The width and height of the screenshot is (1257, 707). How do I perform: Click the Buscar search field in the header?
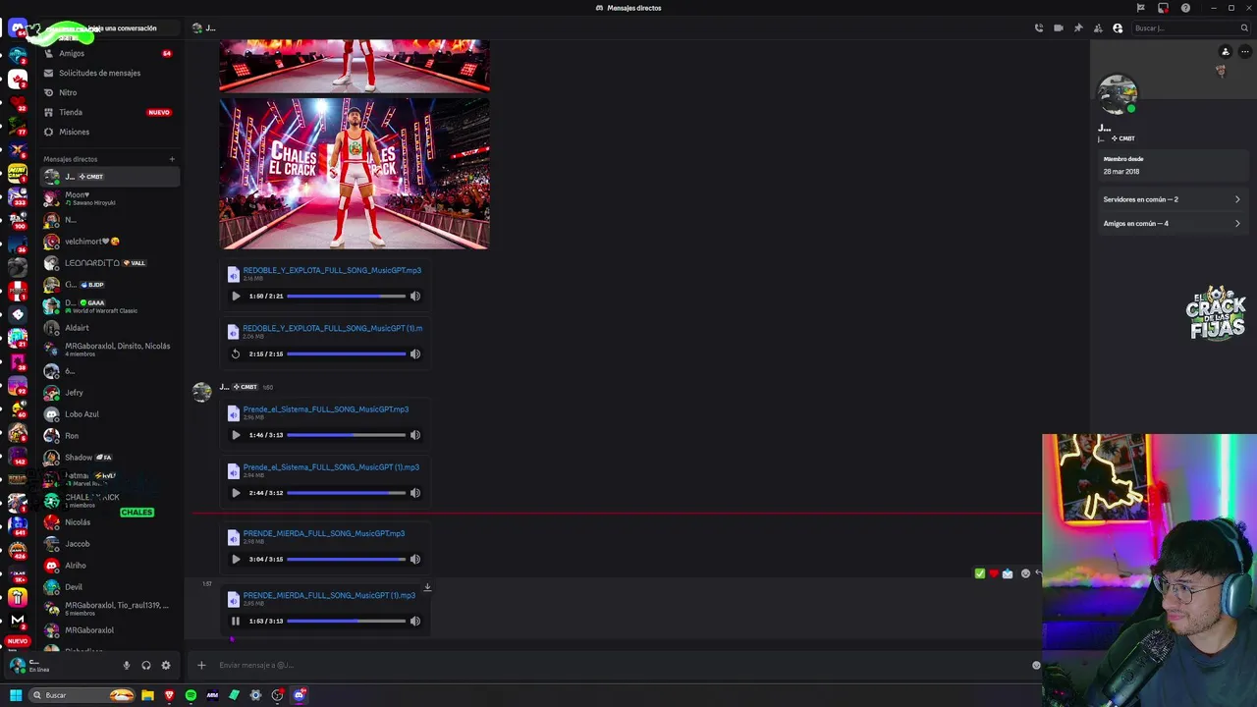tap(1189, 27)
